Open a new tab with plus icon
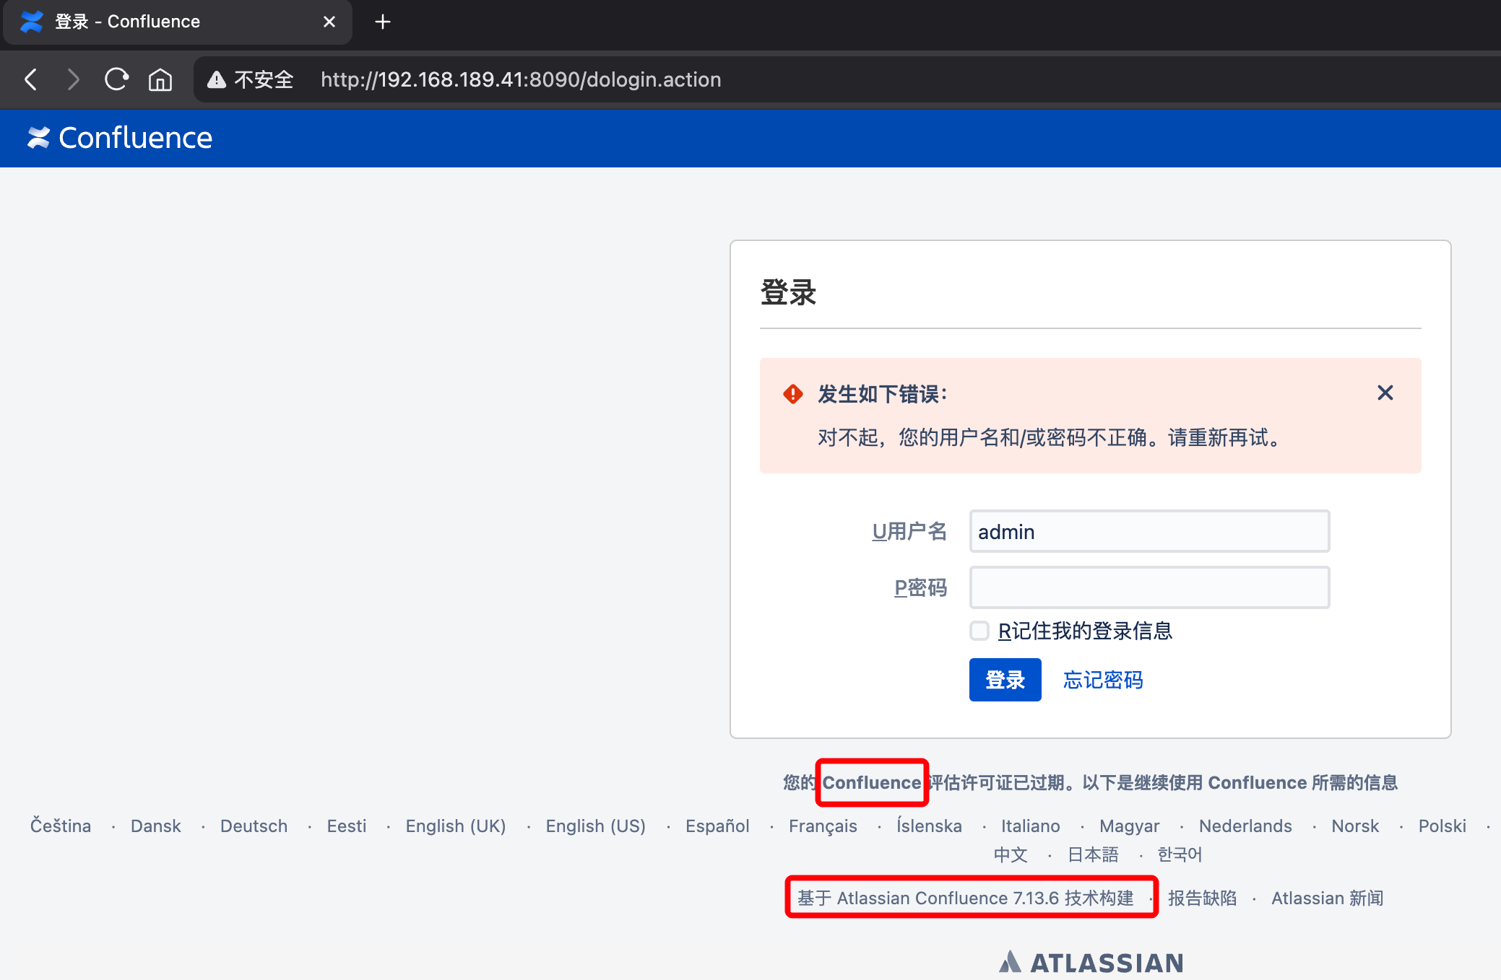The width and height of the screenshot is (1501, 980). [x=383, y=22]
